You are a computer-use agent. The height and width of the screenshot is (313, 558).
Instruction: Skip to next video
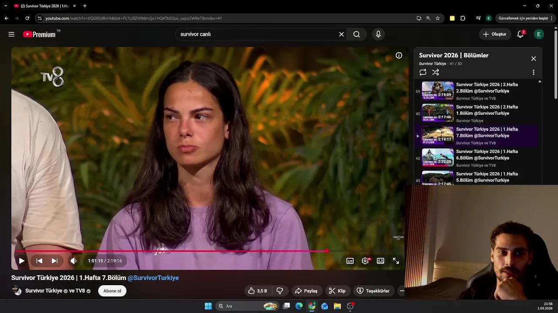tap(54, 261)
